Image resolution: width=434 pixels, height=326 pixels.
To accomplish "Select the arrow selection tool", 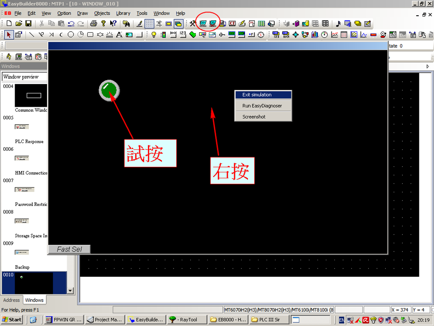I will tap(8, 34).
